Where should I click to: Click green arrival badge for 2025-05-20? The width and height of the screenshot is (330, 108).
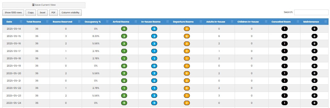click(124, 73)
